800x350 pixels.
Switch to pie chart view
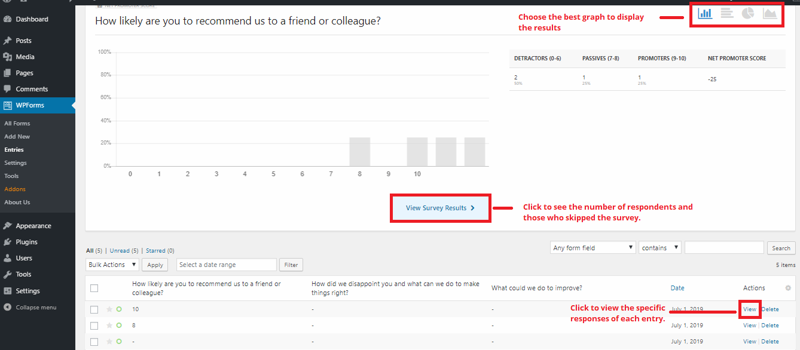[748, 13]
